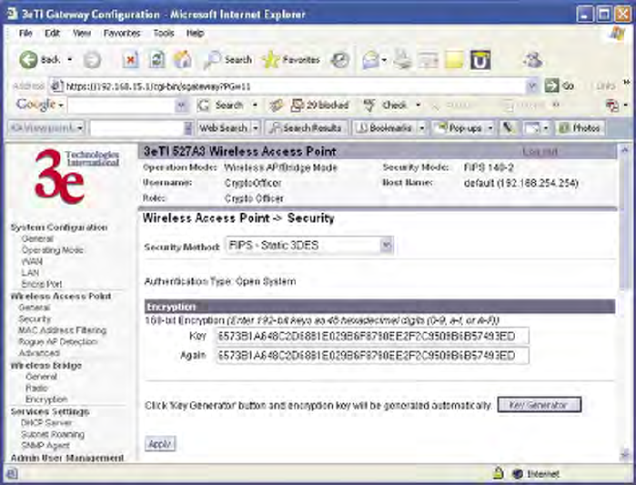Click the Go button beside the address bar

(x=560, y=86)
